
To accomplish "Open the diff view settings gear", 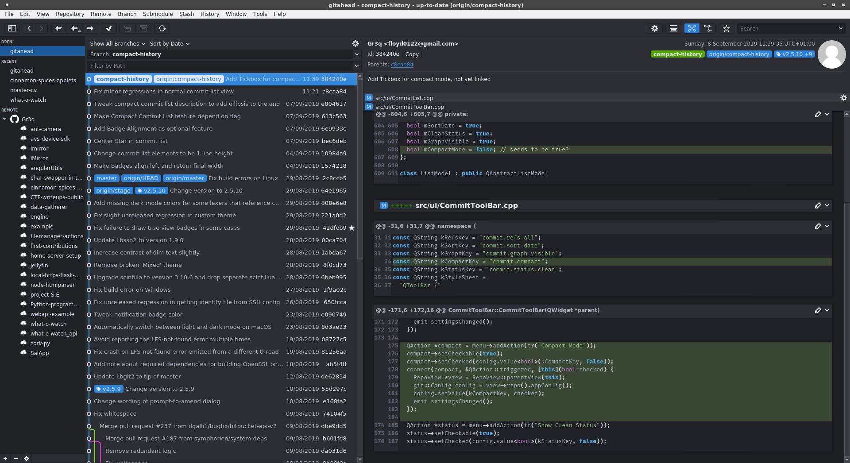I will pyautogui.click(x=843, y=98).
